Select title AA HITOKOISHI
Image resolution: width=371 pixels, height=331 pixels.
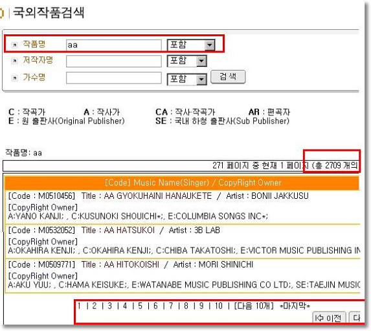point(131,264)
